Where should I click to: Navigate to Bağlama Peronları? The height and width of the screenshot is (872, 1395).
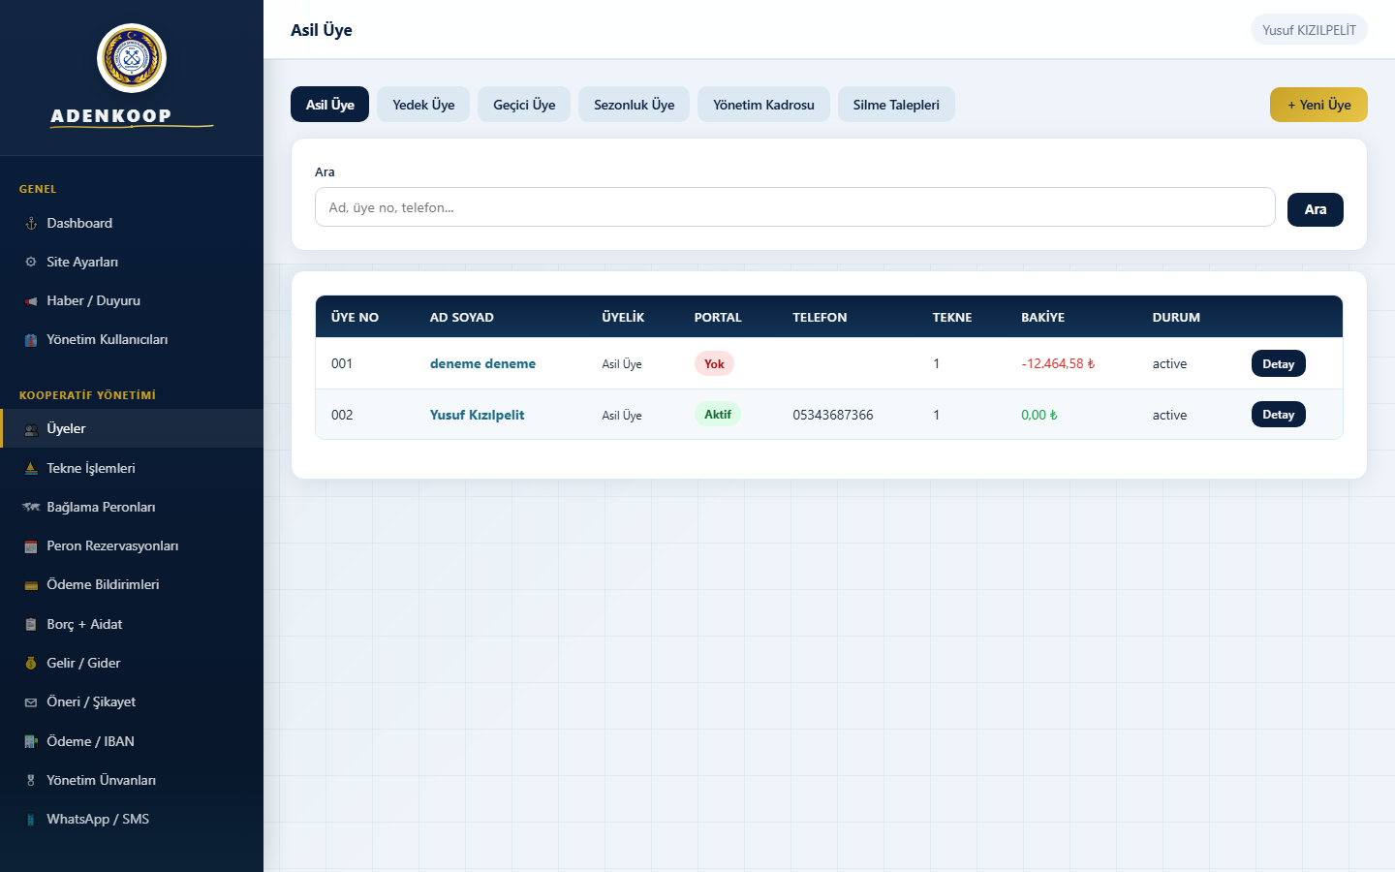tap(132, 507)
